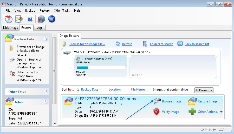Click Back to search list link
Viewport: 234px width, 134px height.
click(x=197, y=44)
